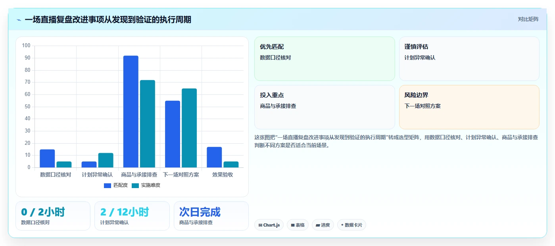This screenshot has height=246, width=555.
Task: Click the 计划异常确认 x-axis label
Action: pyautogui.click(x=97, y=175)
